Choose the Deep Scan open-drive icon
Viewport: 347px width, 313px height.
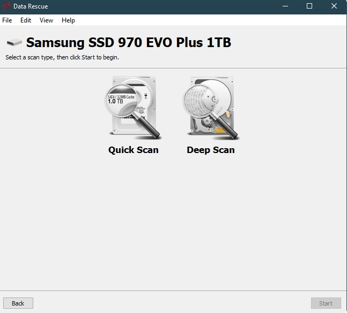click(211, 109)
